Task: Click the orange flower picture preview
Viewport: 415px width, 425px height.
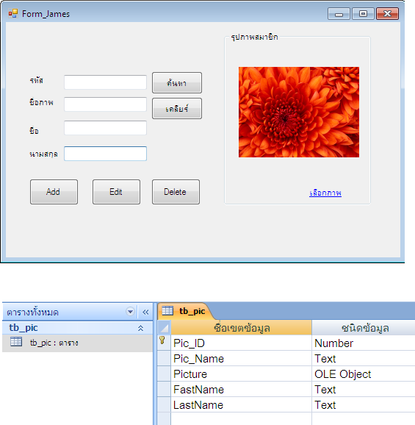Action: 299,112
